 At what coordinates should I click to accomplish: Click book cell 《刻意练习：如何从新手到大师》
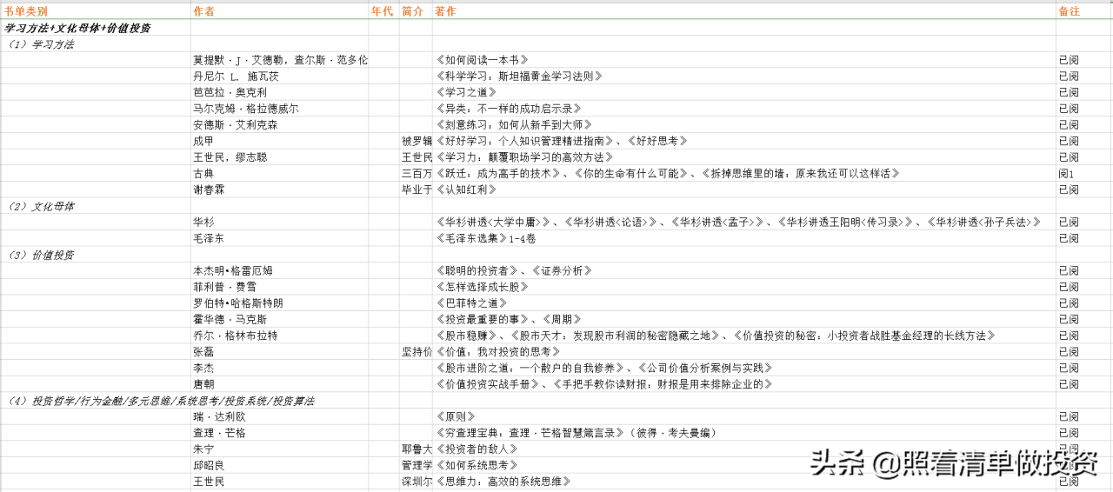pos(515,125)
